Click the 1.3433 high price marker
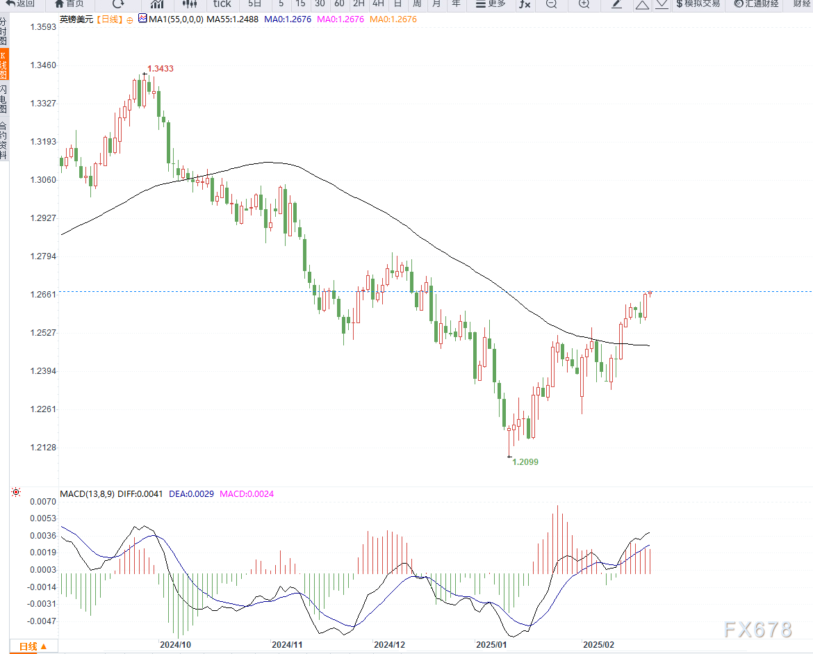The image size is (813, 654). click(160, 69)
